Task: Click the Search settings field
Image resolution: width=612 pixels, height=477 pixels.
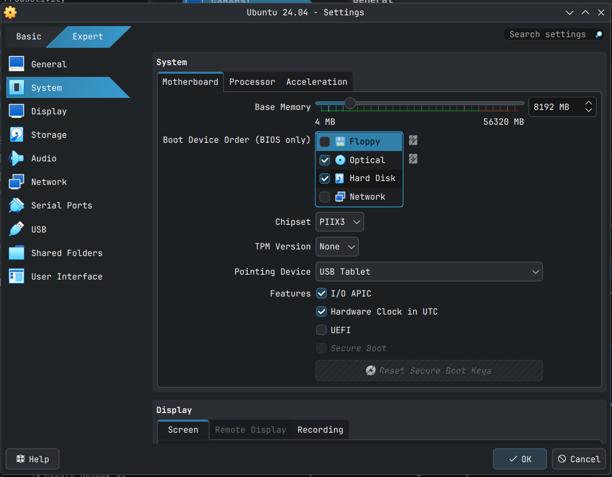Action: coord(547,34)
